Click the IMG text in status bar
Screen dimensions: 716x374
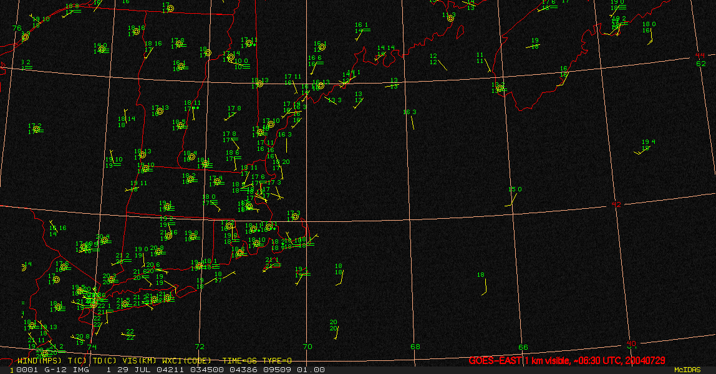coord(80,370)
